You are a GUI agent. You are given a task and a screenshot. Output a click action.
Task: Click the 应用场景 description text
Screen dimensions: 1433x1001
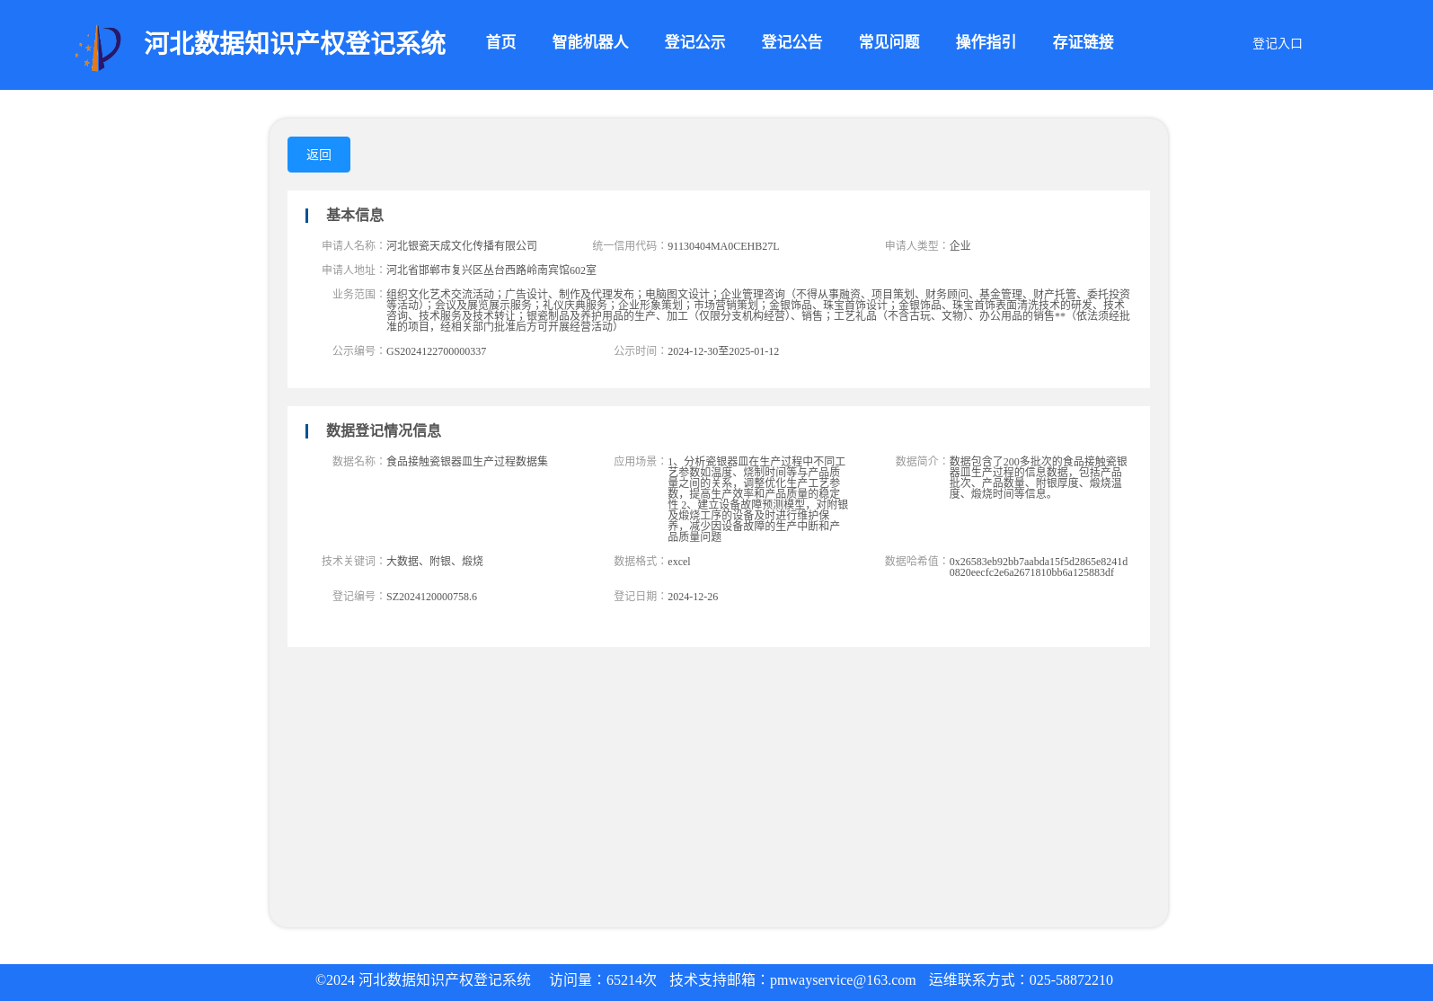point(757,499)
